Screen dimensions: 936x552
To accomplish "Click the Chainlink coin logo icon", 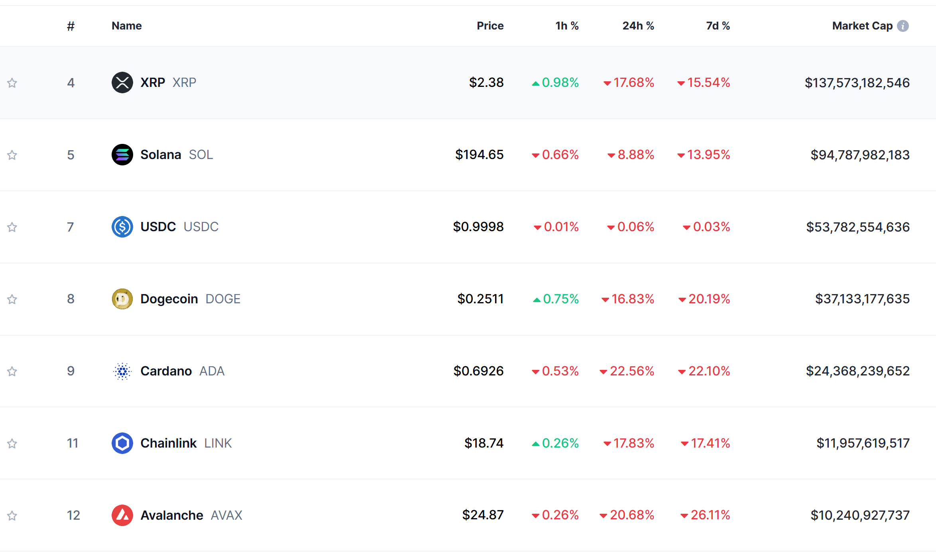I will coord(122,443).
